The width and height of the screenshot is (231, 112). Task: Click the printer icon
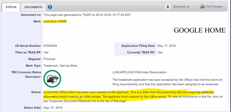coord(202,7)
